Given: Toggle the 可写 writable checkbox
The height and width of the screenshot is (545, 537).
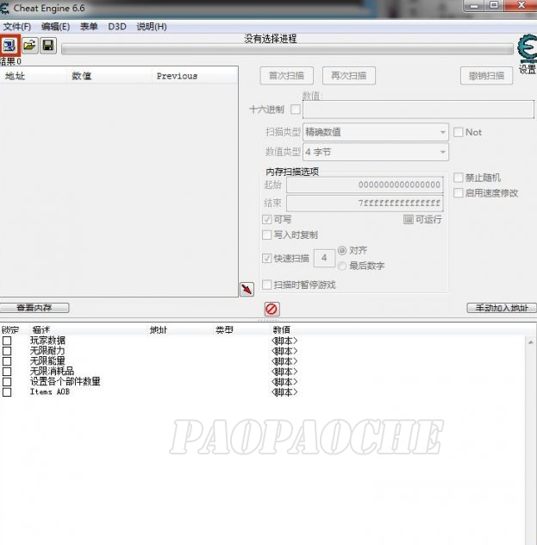Looking at the screenshot, I should pos(266,219).
